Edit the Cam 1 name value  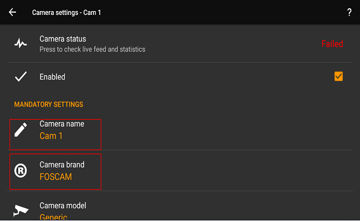coord(51,136)
